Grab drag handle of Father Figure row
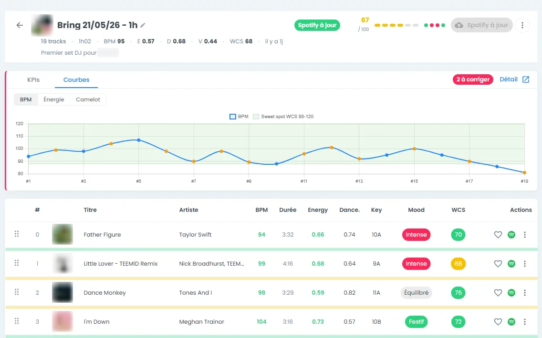This screenshot has height=338, width=542. [x=17, y=234]
